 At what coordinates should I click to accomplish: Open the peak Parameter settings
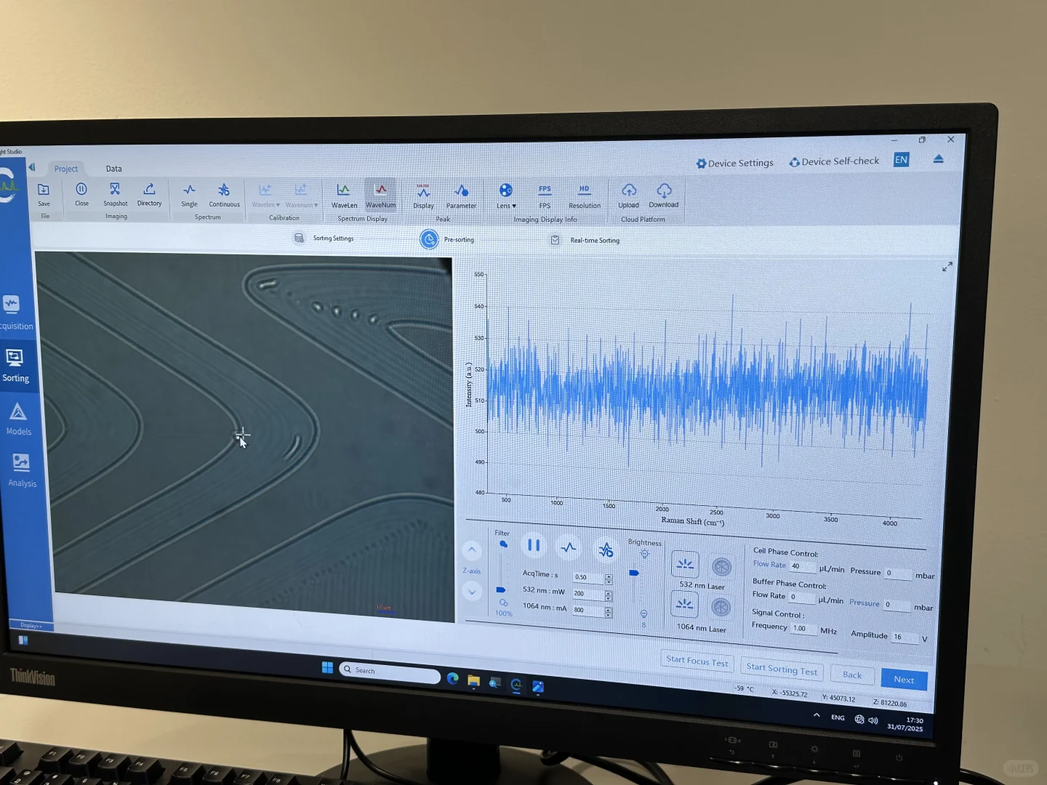(461, 196)
